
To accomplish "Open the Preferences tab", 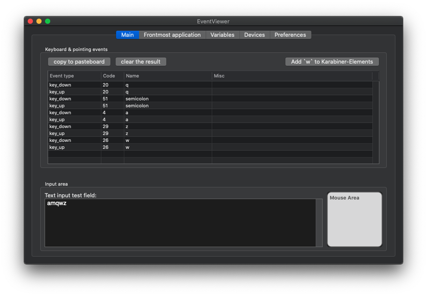I will pyautogui.click(x=290, y=35).
